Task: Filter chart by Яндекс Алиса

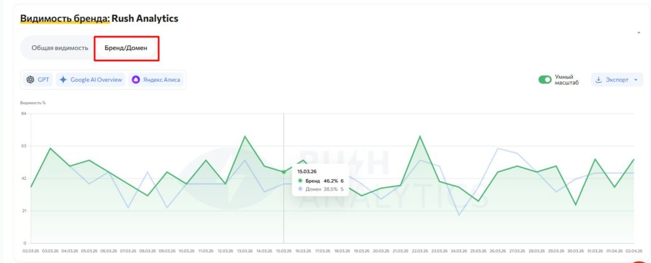Action: point(156,80)
